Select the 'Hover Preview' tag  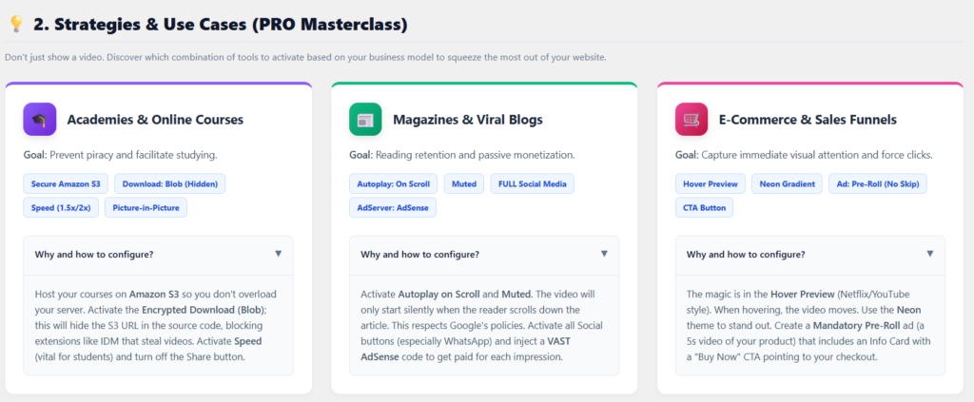710,183
